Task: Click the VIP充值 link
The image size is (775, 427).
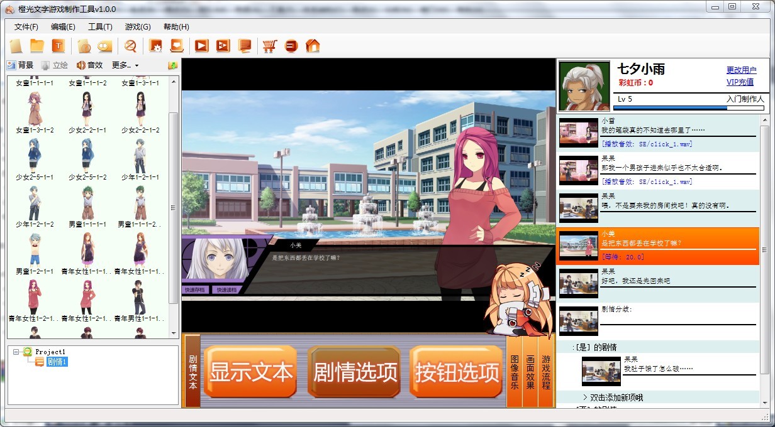Action: [x=740, y=82]
